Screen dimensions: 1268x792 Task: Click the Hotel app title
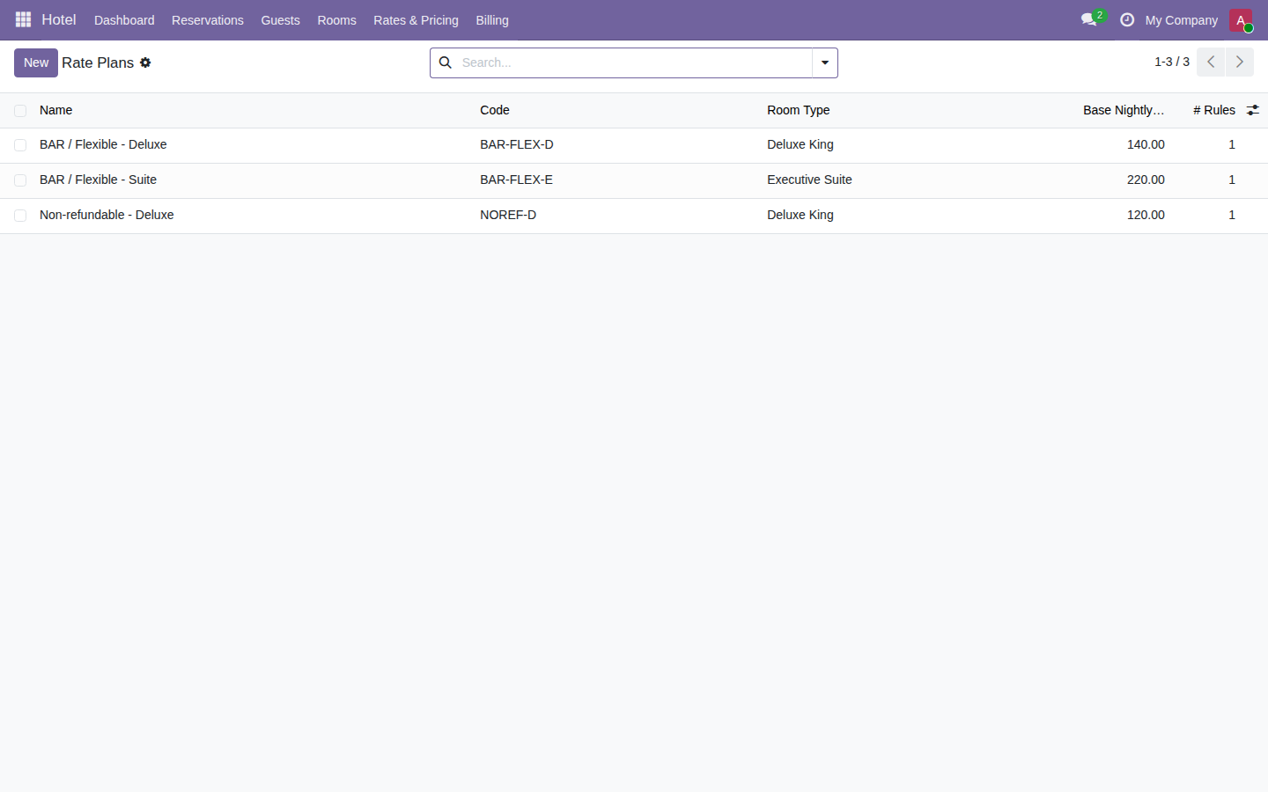[x=59, y=19]
